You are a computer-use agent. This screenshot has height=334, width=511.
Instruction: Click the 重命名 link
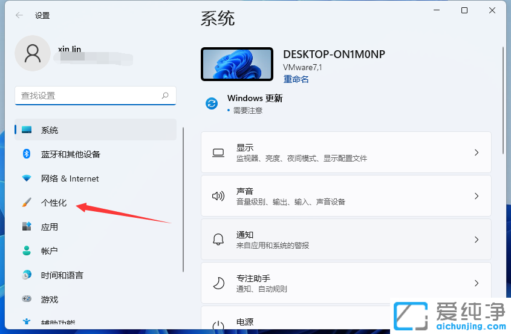(x=296, y=79)
